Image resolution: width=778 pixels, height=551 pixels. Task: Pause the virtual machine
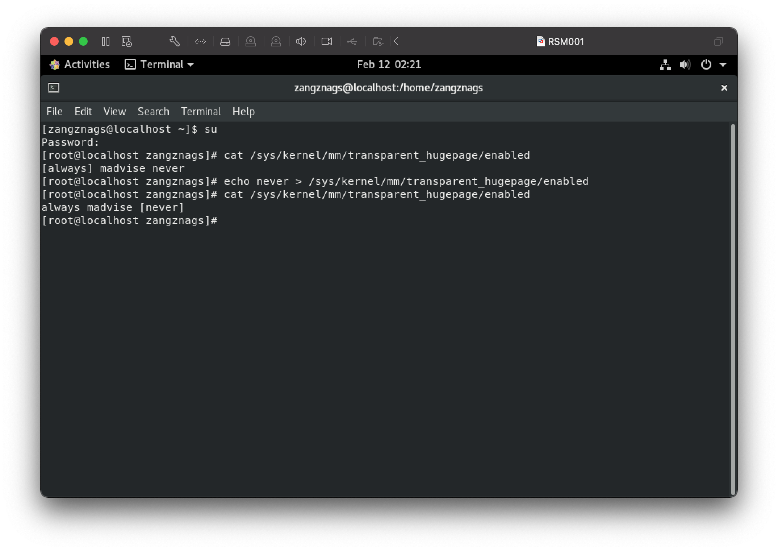(105, 42)
